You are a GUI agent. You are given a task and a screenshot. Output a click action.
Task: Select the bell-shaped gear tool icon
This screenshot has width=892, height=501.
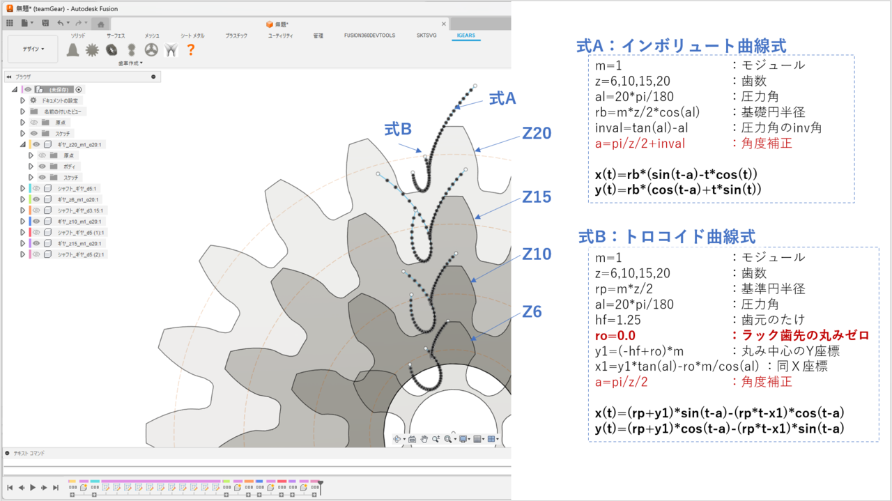pyautogui.click(x=72, y=49)
